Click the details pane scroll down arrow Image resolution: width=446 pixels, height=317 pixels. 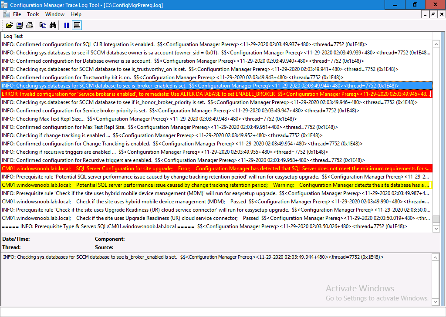tap(435, 302)
